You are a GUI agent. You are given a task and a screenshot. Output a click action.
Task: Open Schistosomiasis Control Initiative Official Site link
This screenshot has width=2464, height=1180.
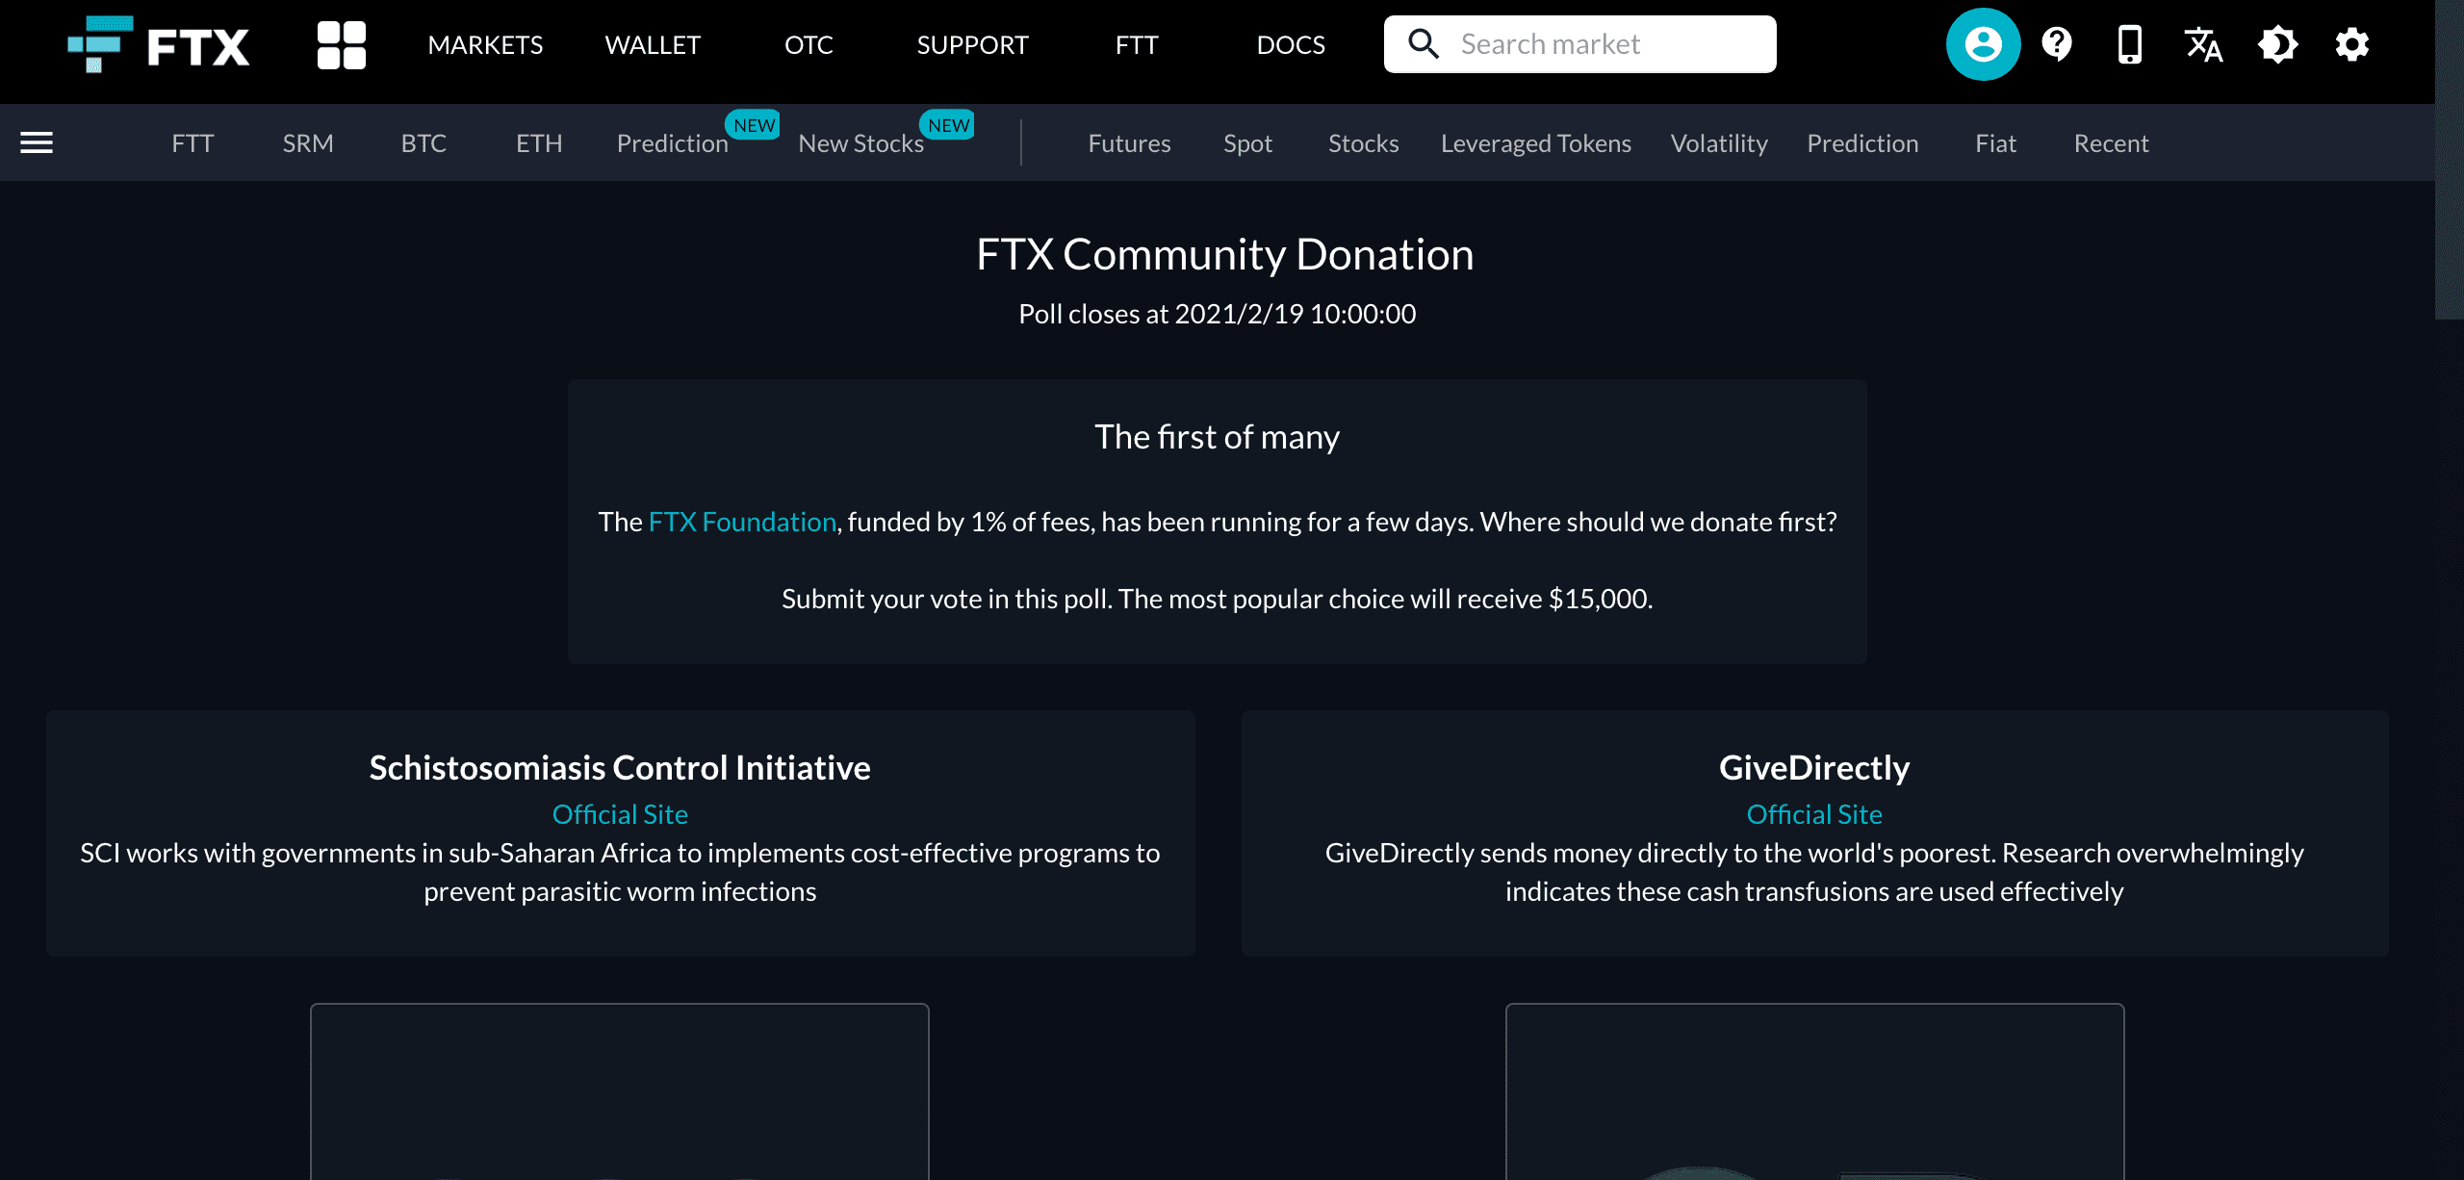tap(620, 814)
